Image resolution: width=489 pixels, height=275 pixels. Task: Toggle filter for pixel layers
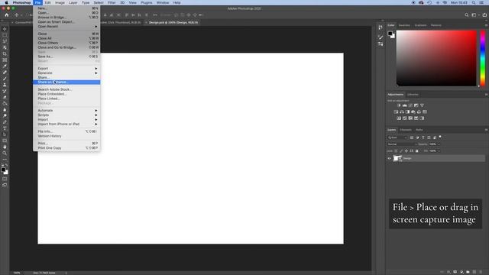[412, 137]
